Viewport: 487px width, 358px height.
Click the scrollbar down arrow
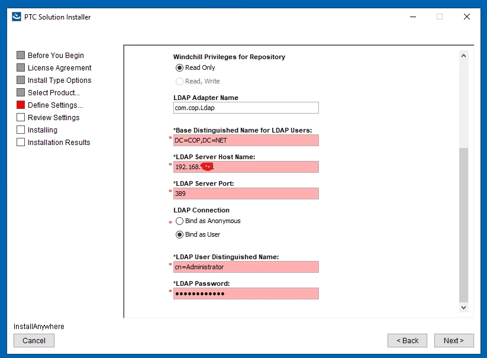click(x=464, y=307)
